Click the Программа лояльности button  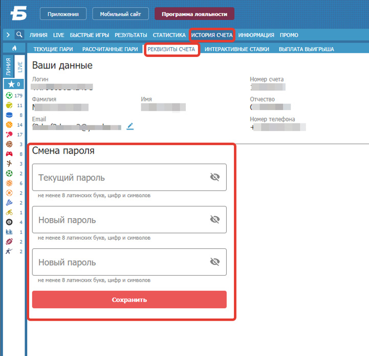point(194,14)
